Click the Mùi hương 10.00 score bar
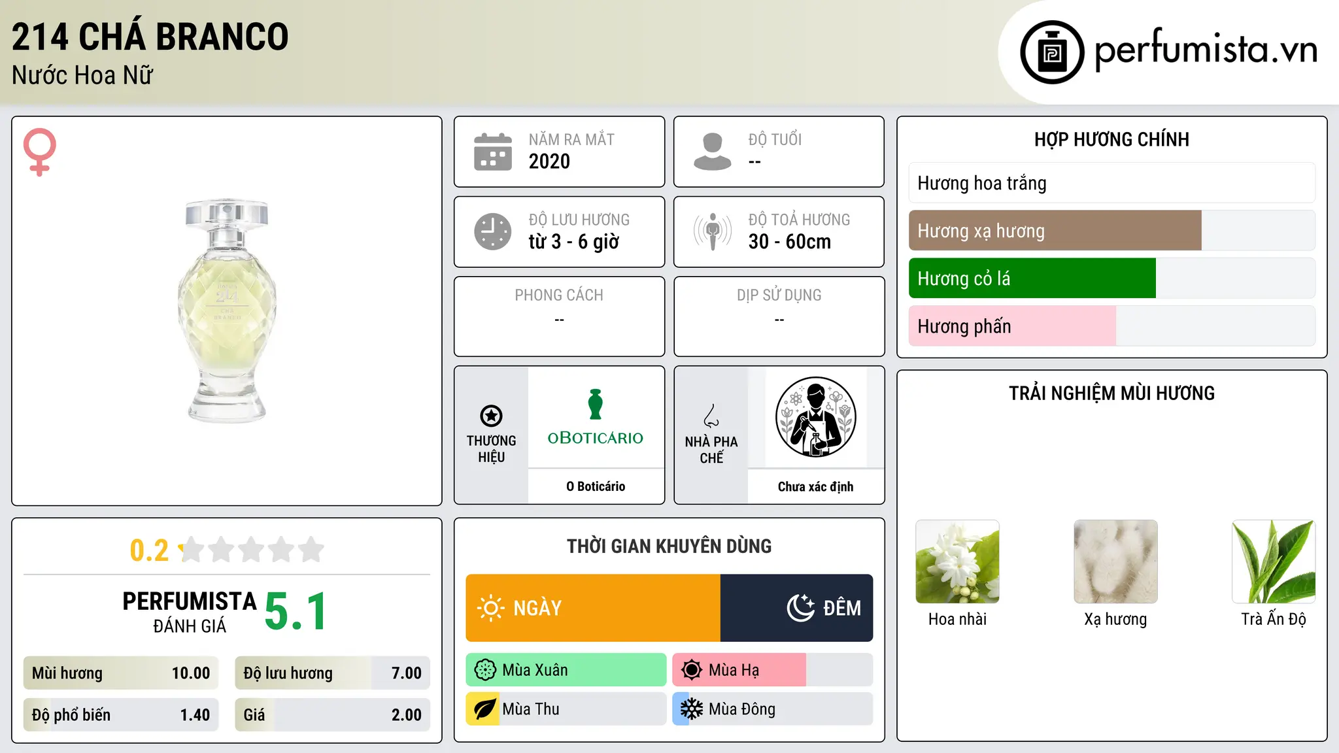 [121, 673]
